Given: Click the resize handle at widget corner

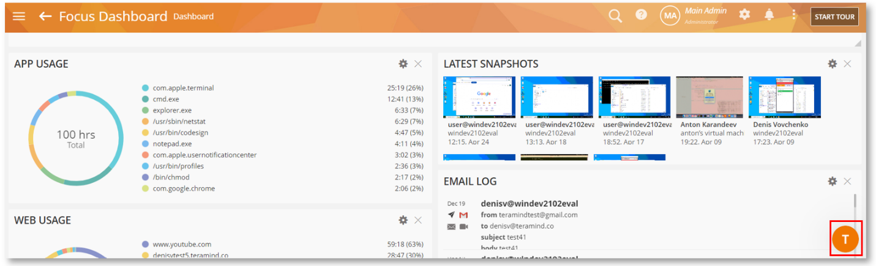Looking at the screenshot, I should 858,43.
